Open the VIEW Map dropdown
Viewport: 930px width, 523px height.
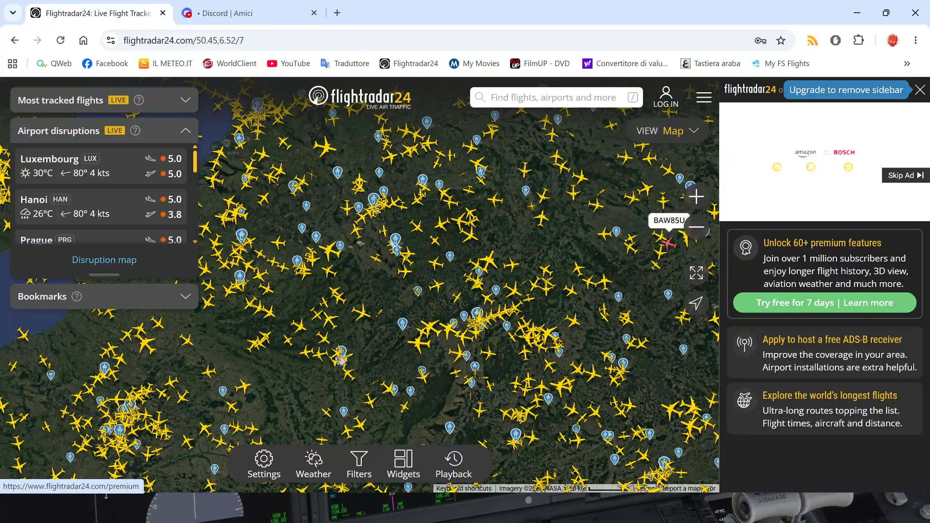668,131
